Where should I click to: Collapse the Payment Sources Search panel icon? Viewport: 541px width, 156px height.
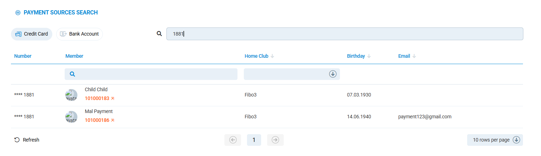(18, 13)
